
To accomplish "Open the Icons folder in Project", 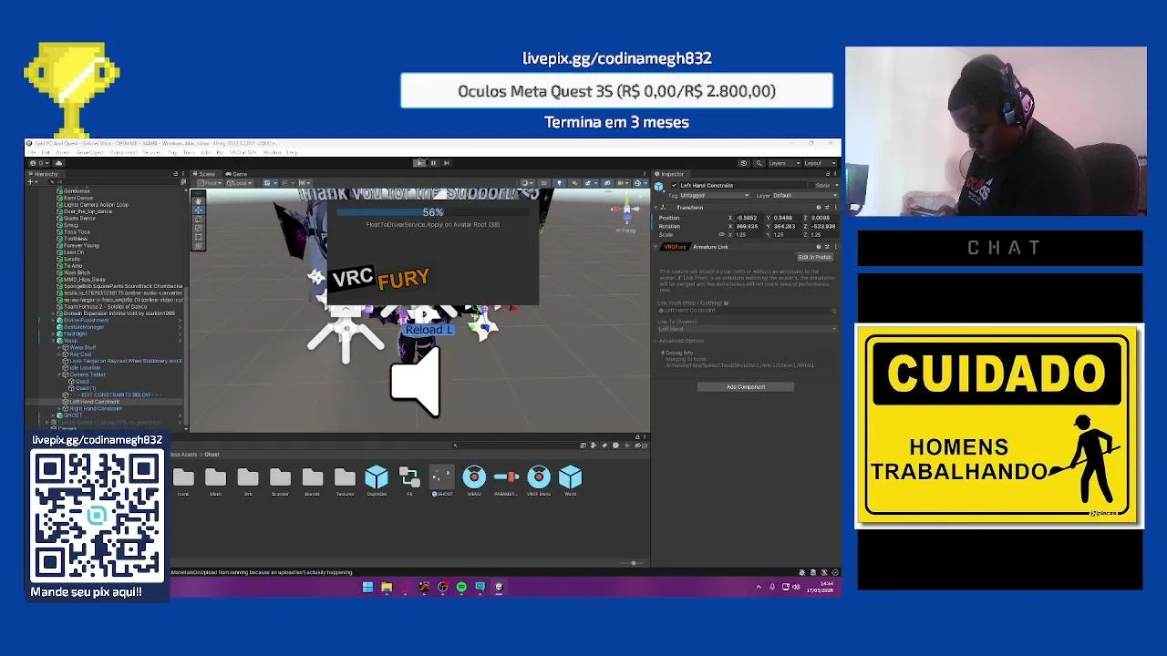I will 183,479.
